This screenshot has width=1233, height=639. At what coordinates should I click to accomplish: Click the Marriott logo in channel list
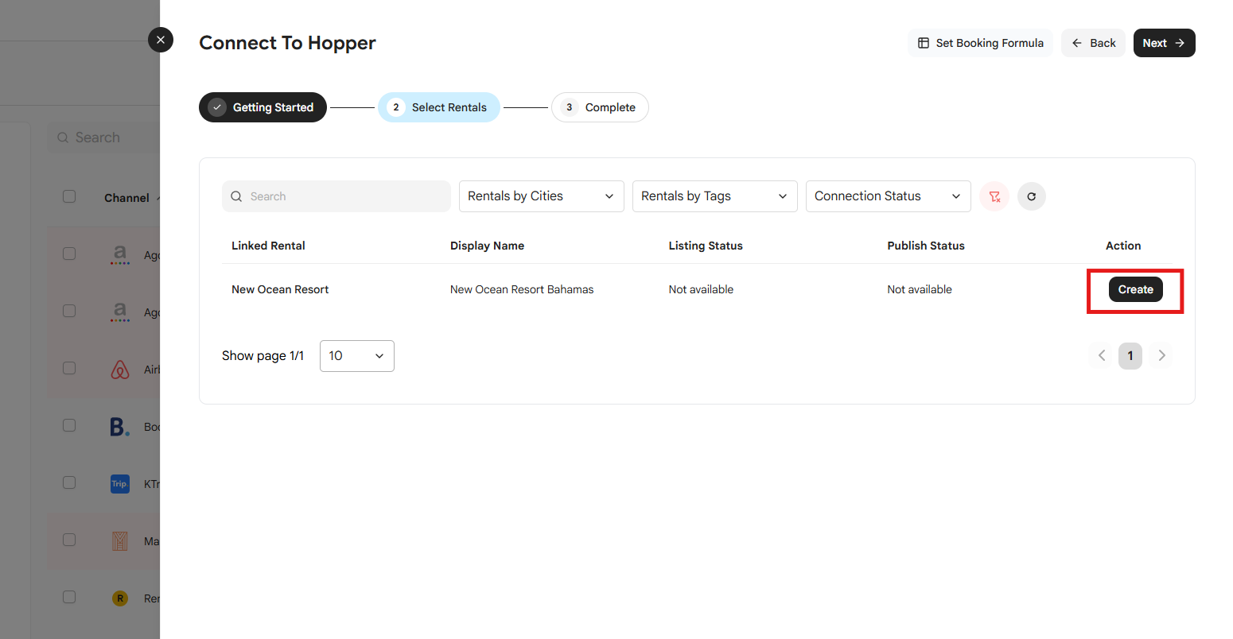pos(120,541)
